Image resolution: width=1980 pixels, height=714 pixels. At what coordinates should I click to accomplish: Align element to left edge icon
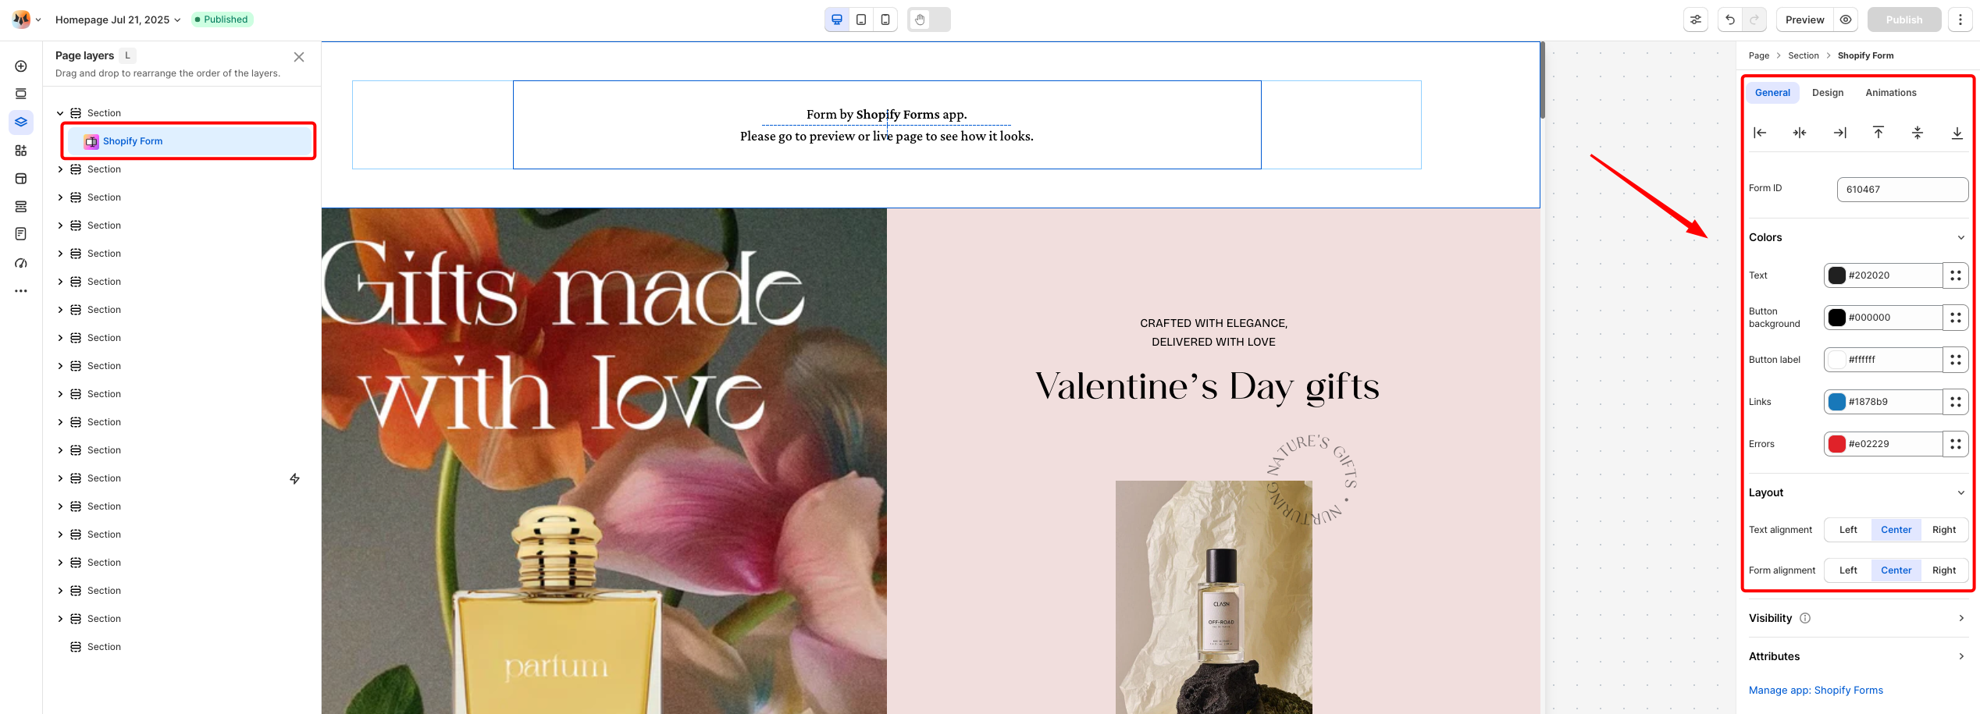[1760, 133]
